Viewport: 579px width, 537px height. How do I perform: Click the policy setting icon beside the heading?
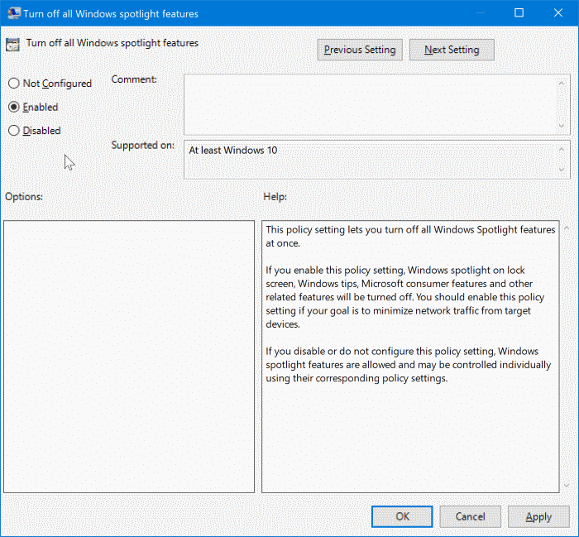click(12, 45)
